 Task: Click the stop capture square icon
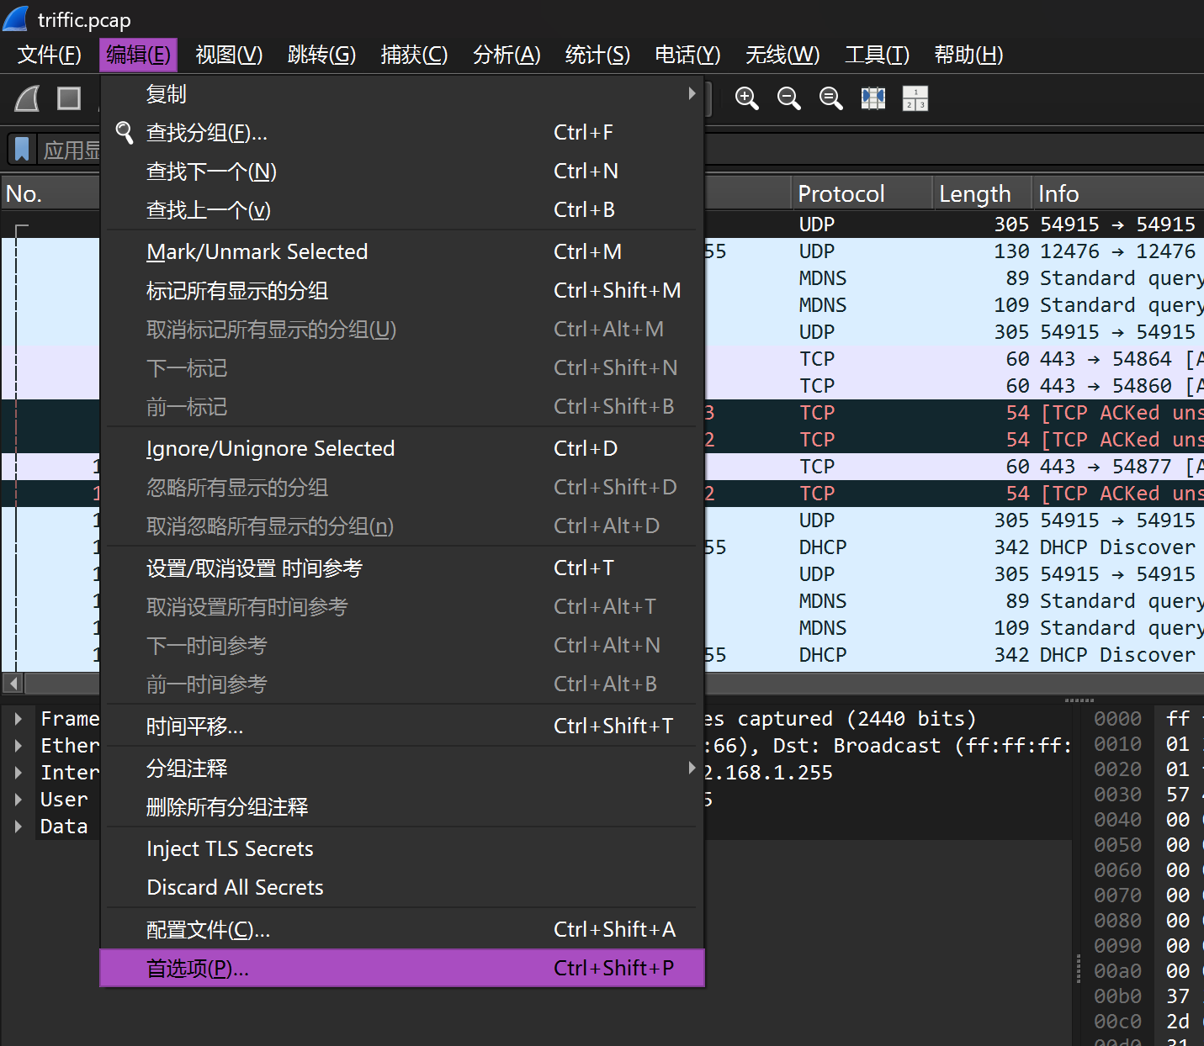point(69,98)
